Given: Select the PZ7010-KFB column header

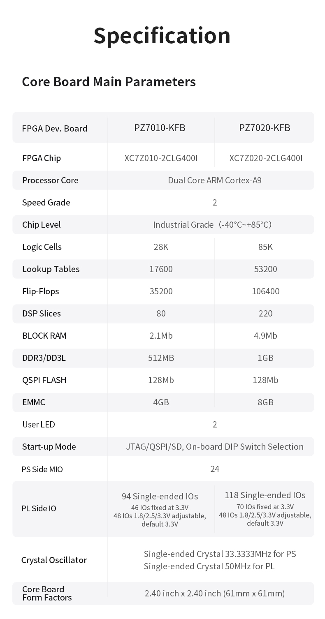Looking at the screenshot, I should click(160, 128).
